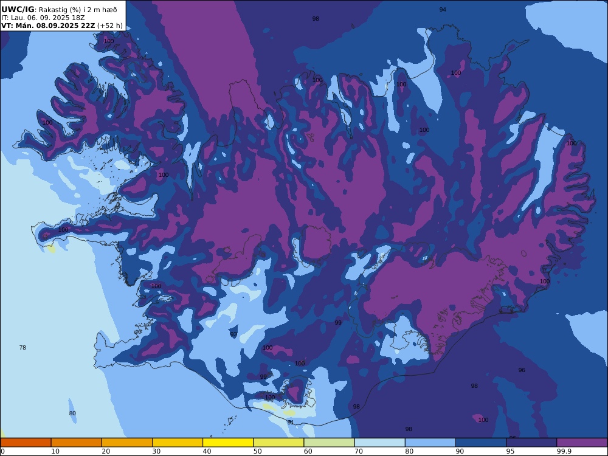Image resolution: width=608 pixels, height=456 pixels.
Task: Click the navy 95–99.9 legend swatch
Action: [x=531, y=443]
